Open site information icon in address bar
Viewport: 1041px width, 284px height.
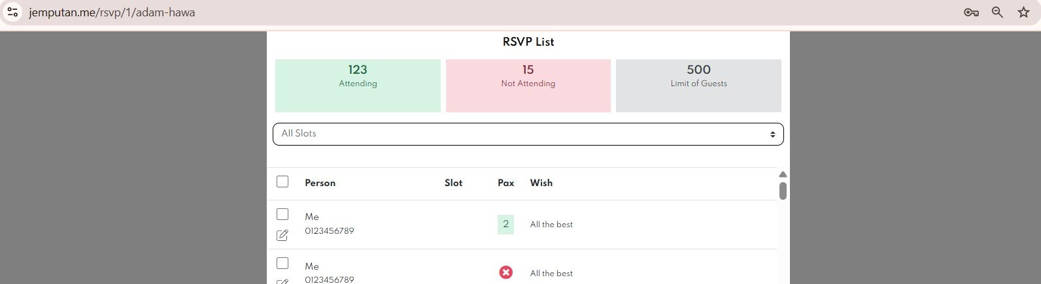pos(12,12)
